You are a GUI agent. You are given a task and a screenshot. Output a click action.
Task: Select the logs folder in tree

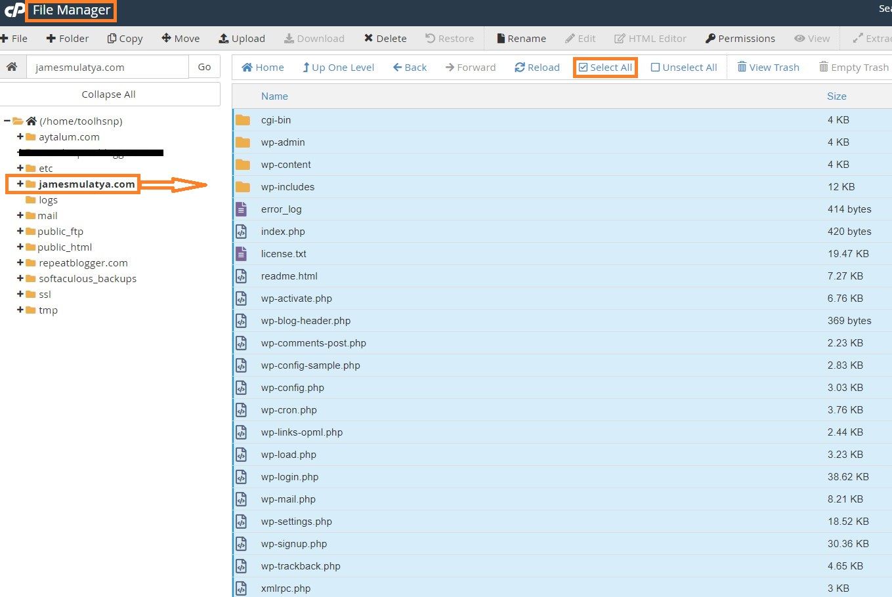48,200
